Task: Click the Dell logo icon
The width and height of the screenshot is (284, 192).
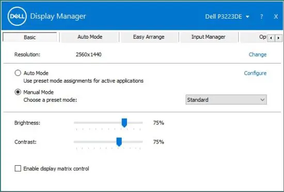Action: point(17,17)
